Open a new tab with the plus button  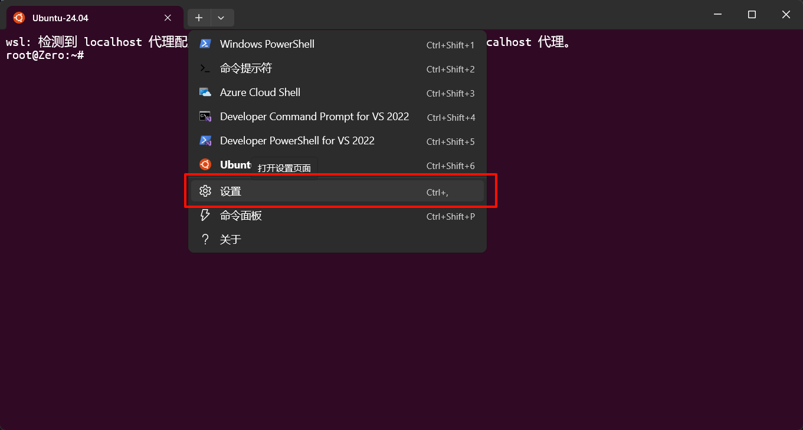pos(199,18)
